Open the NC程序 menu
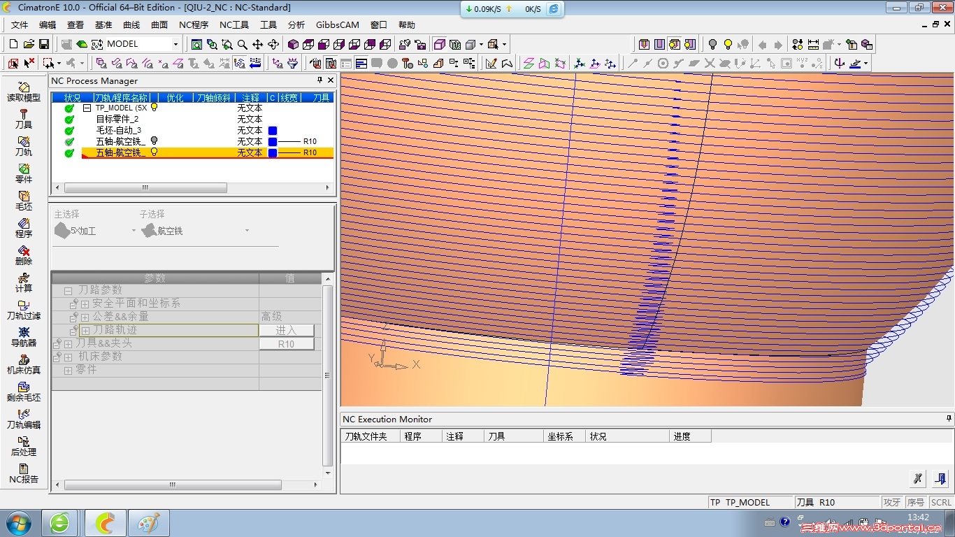Viewport: 955px width, 537px height. tap(194, 24)
